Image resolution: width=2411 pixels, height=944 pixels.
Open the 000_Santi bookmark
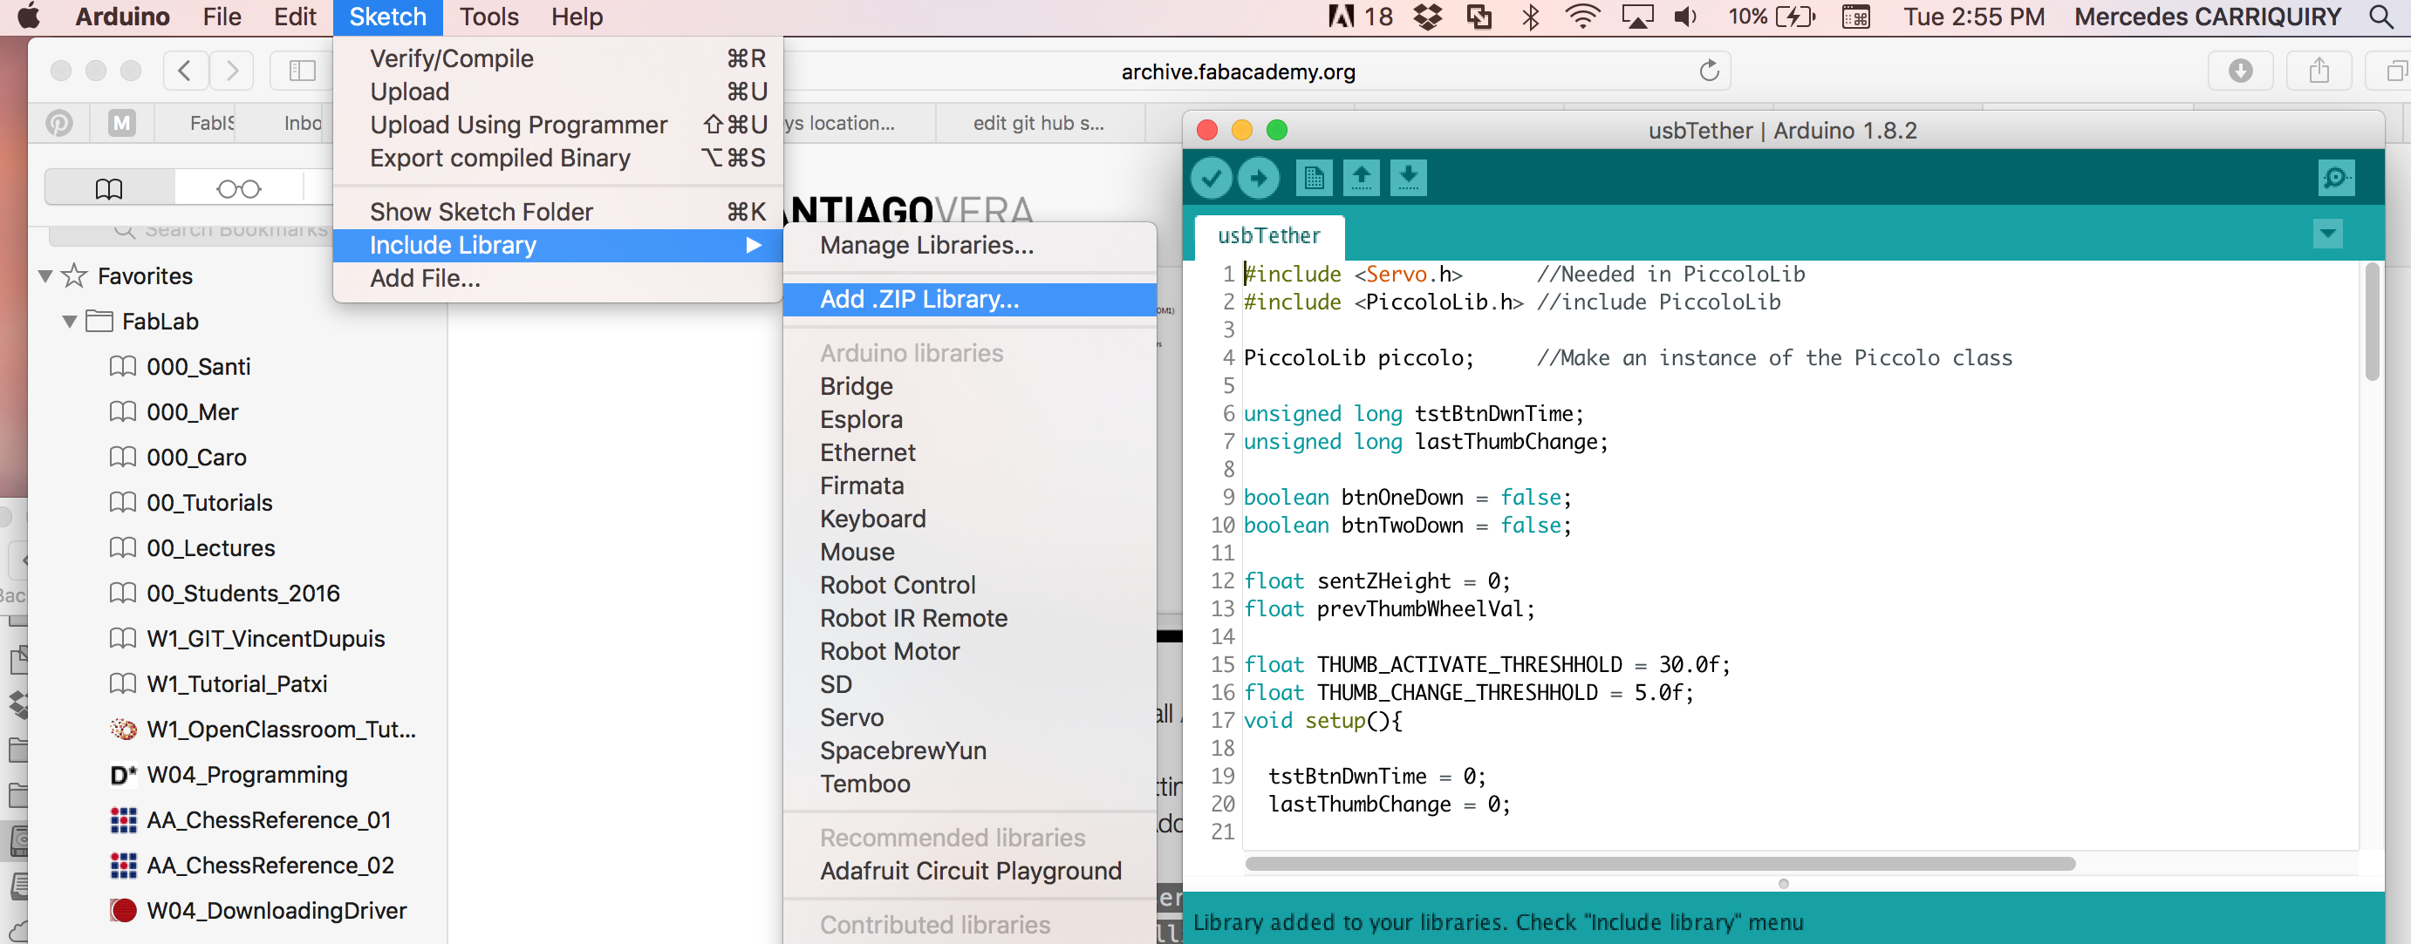point(198,367)
